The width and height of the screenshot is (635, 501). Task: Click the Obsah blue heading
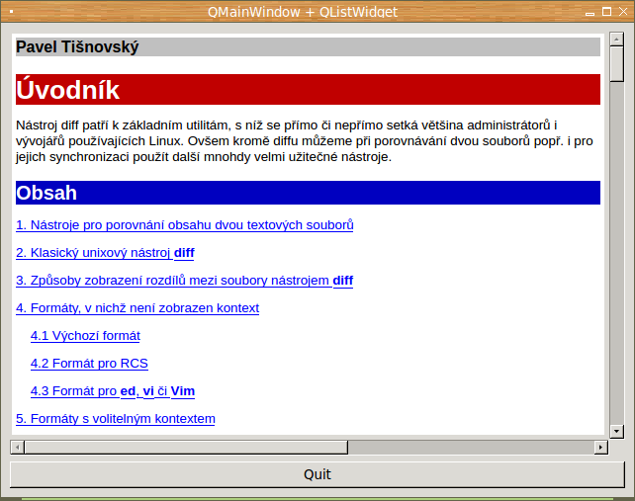click(308, 193)
